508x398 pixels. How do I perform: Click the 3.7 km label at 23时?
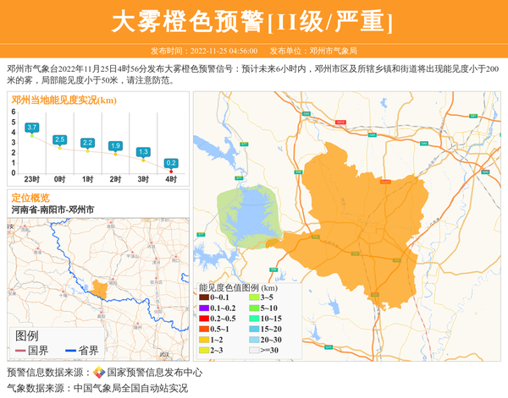32,127
